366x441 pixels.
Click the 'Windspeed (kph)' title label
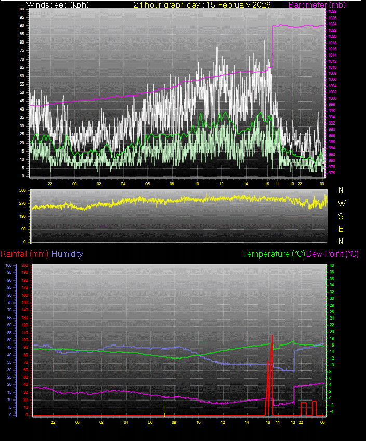click(x=58, y=5)
